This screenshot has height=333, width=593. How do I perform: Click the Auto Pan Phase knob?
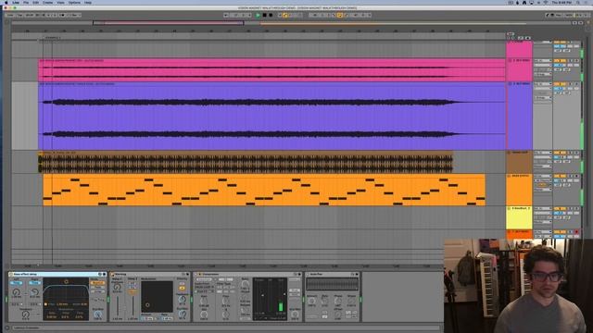337,302
